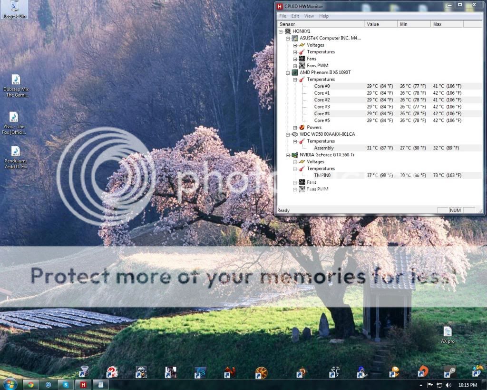Open the Edit menu
Viewport: 487px width, 390px height.
pyautogui.click(x=295, y=16)
